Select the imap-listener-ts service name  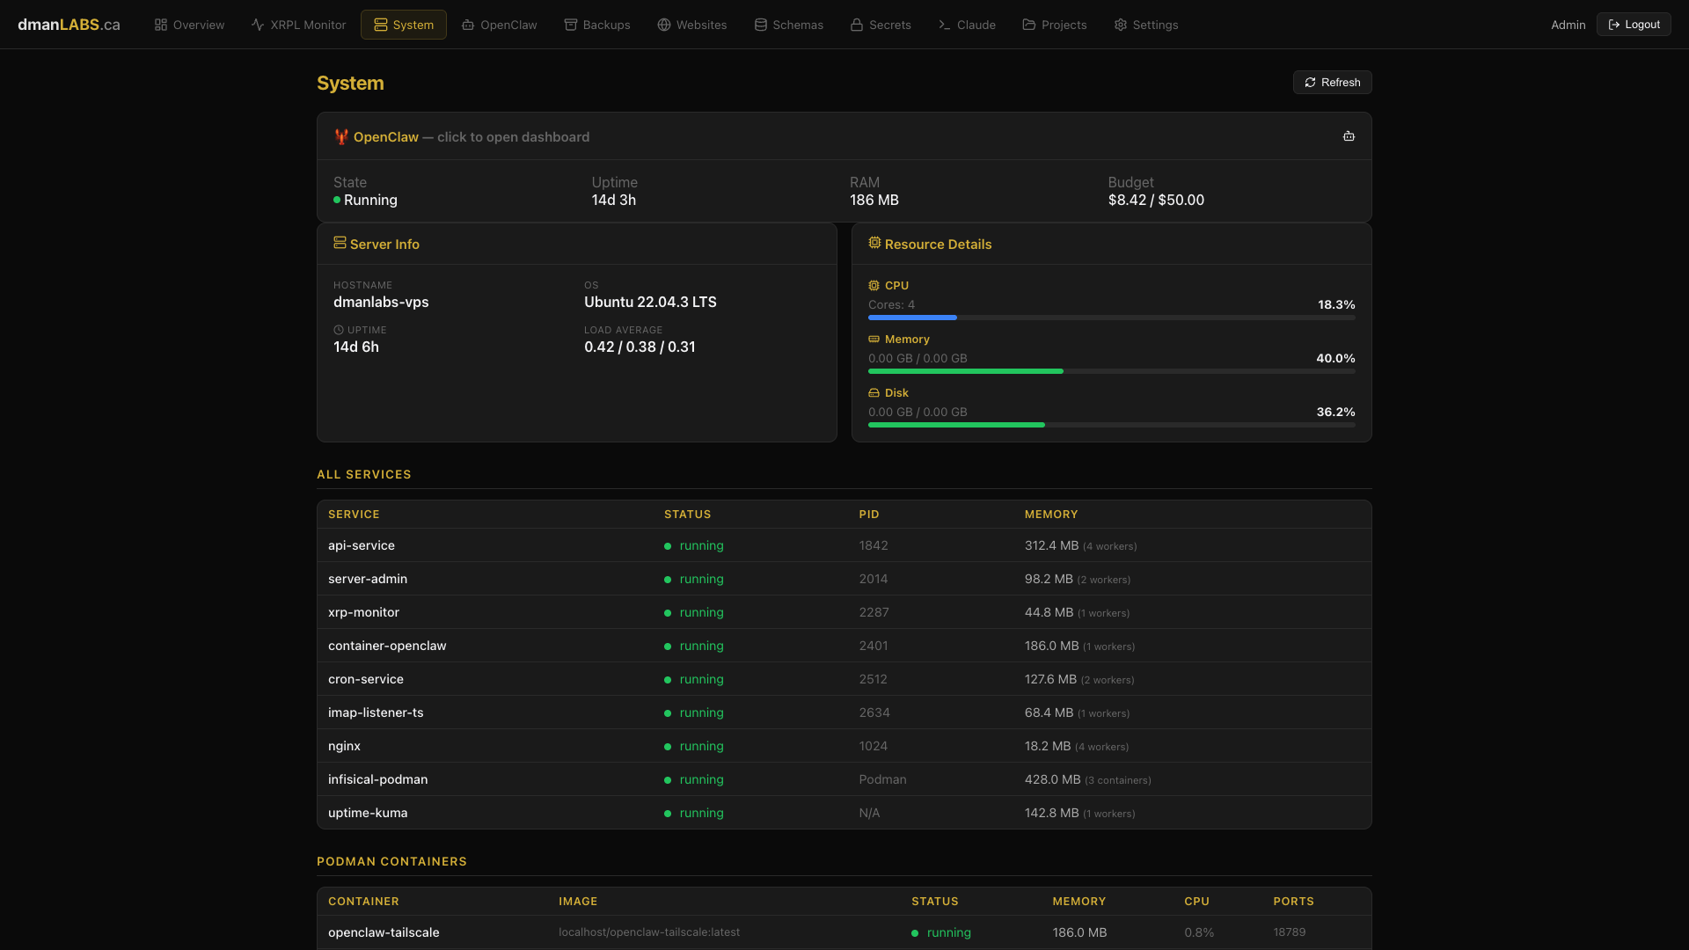point(376,712)
